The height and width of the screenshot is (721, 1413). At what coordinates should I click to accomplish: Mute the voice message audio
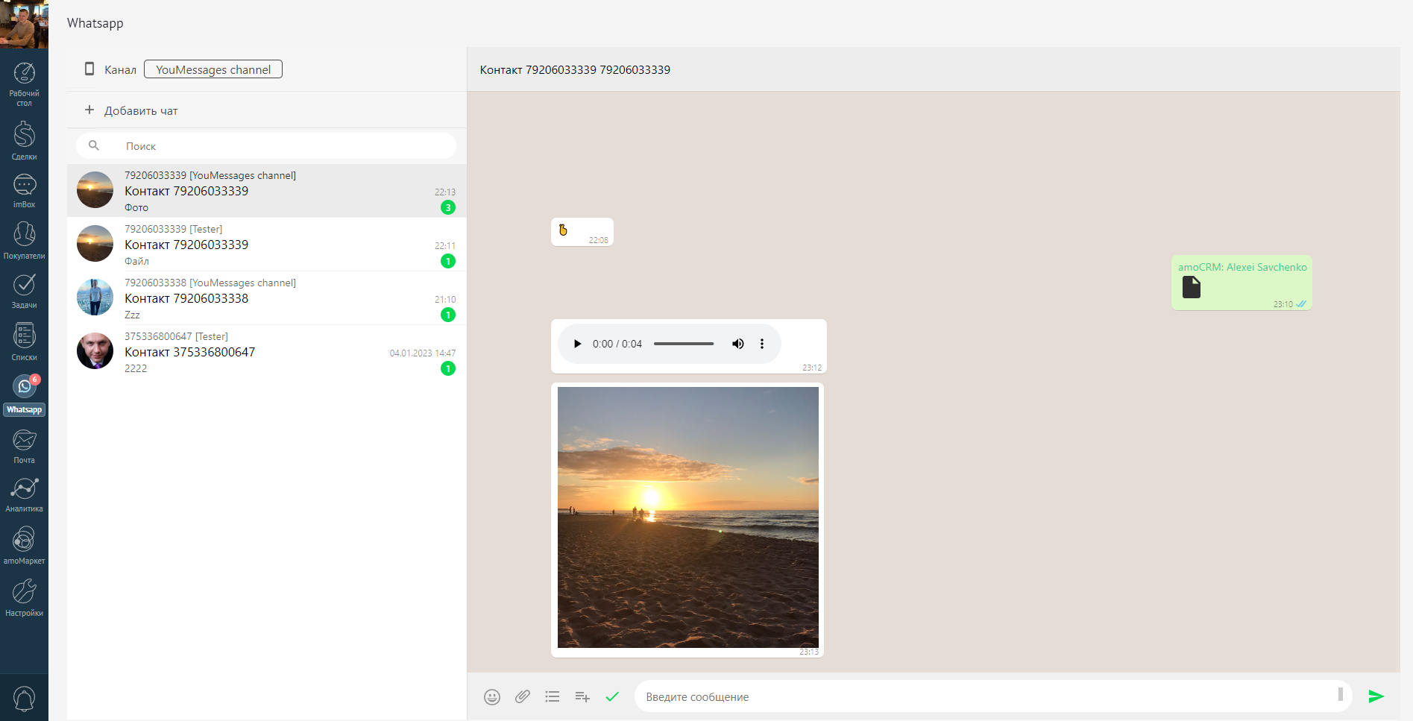coord(738,344)
